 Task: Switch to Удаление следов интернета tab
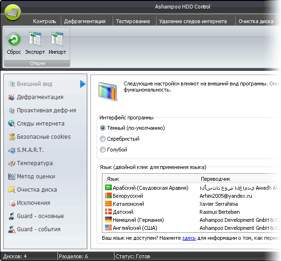click(x=193, y=21)
